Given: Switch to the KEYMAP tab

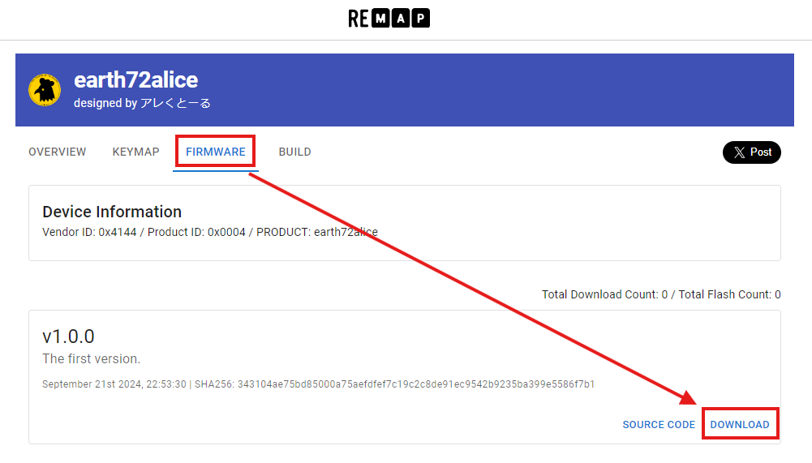Looking at the screenshot, I should pyautogui.click(x=135, y=152).
